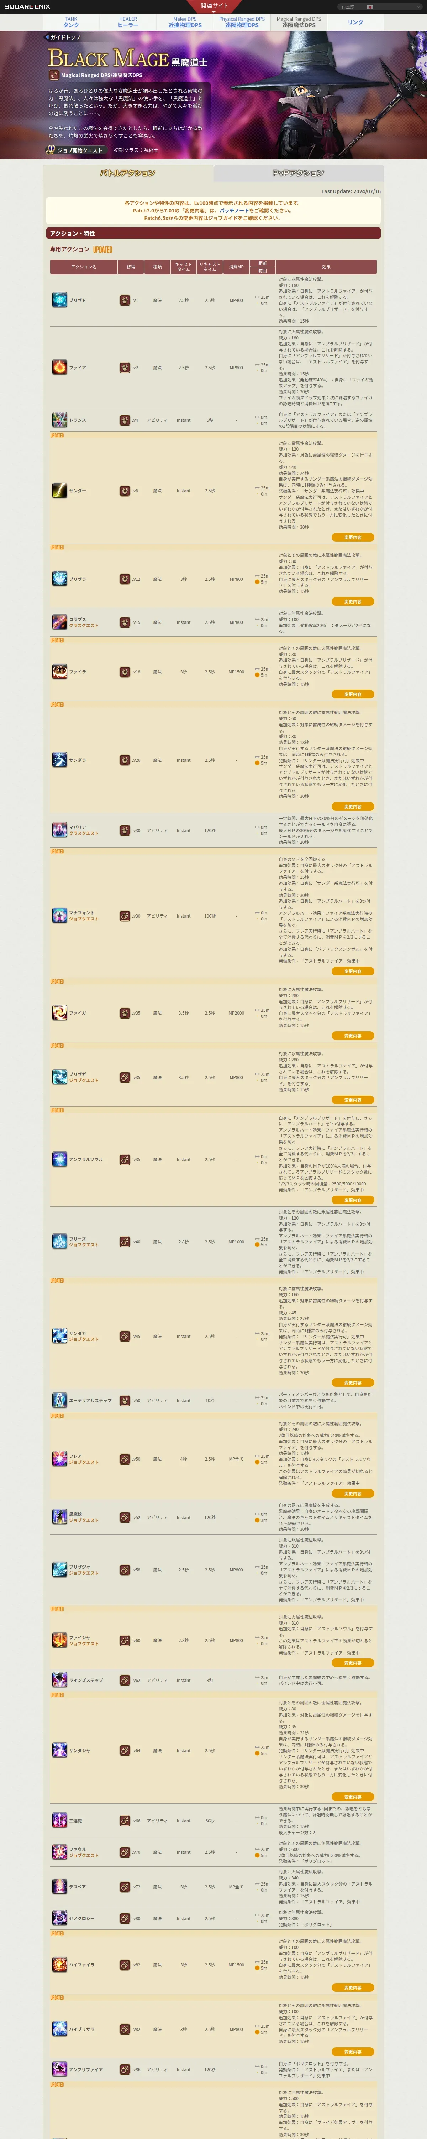Click ジョブクエスト link under フレア
The height and width of the screenshot is (2139, 427).
(83, 1462)
